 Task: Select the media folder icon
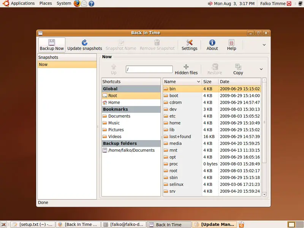[166, 144]
